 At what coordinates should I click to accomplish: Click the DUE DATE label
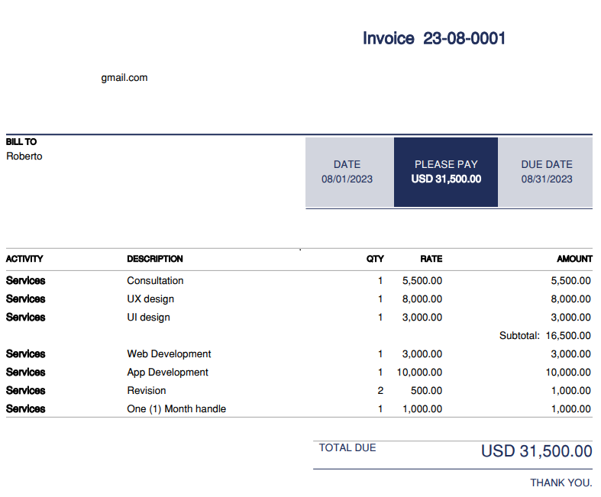(547, 164)
